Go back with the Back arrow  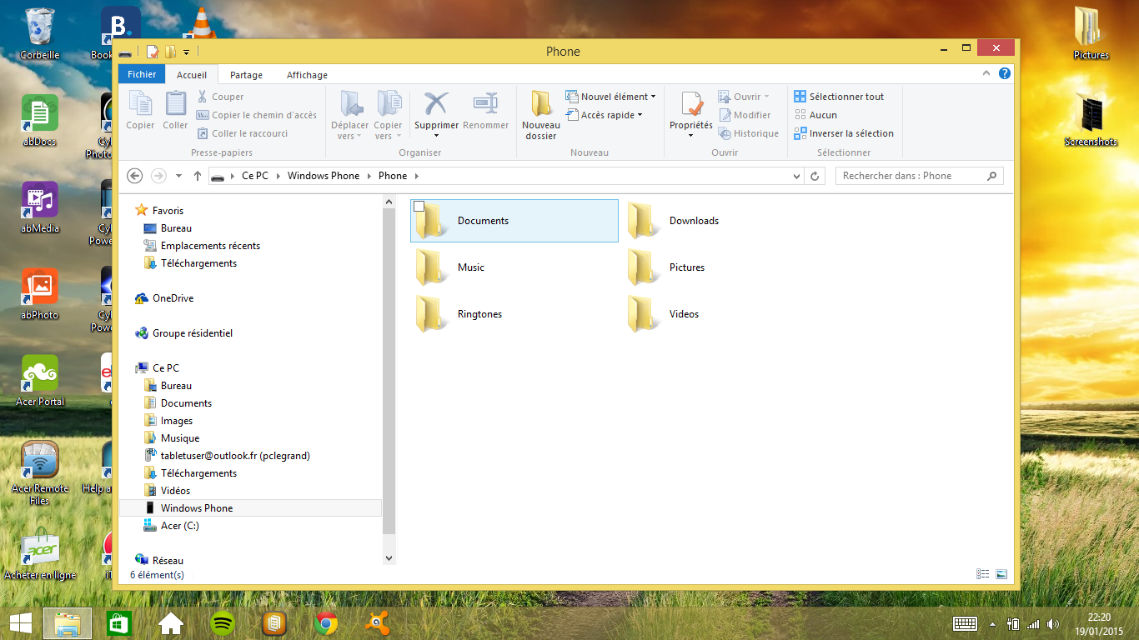[134, 176]
